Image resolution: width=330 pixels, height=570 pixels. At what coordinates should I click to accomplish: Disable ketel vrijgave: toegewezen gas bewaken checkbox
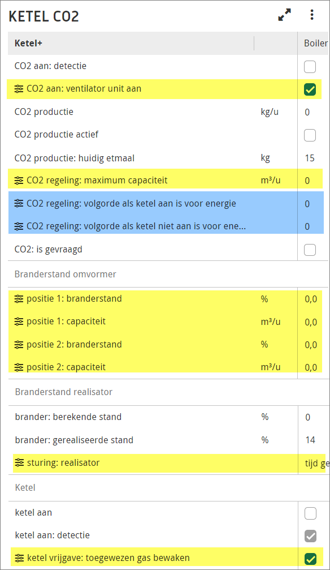(x=310, y=559)
